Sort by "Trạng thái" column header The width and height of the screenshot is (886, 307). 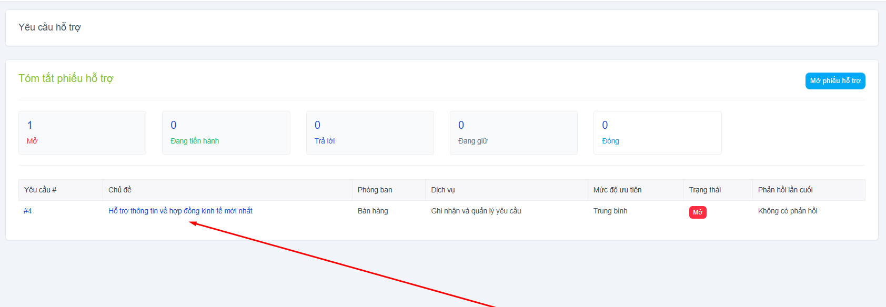tap(704, 190)
